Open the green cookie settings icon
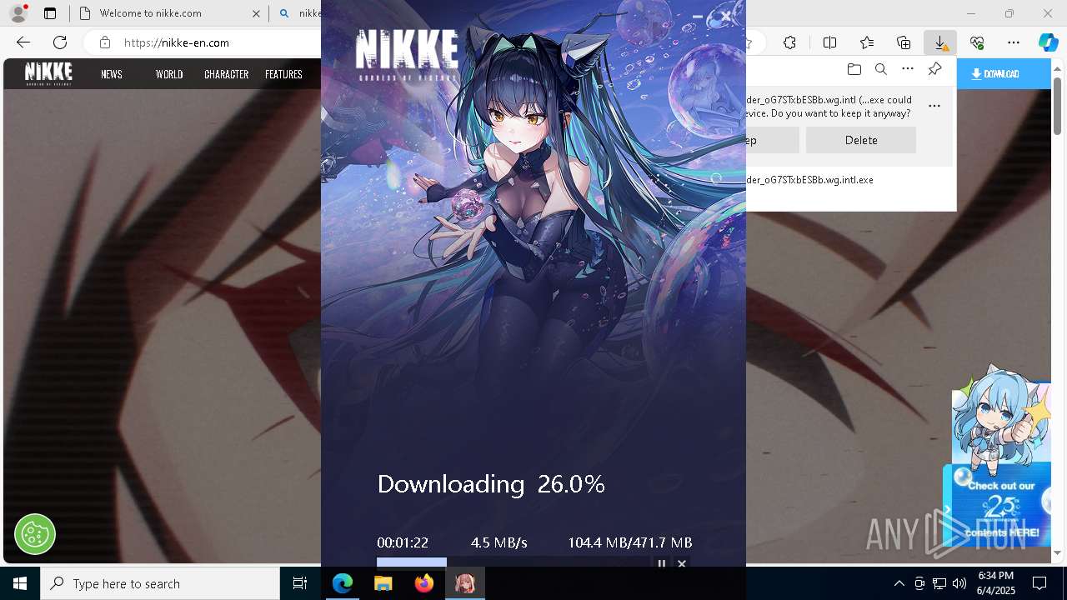The image size is (1067, 600). (x=35, y=534)
